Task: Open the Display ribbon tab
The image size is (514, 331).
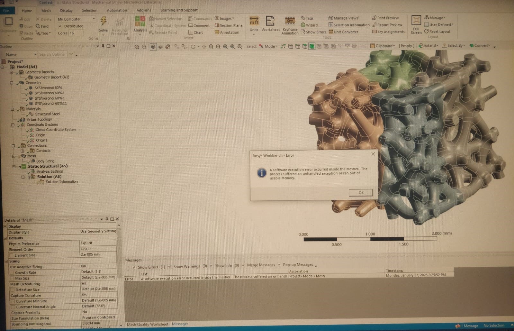Action: tap(66, 11)
